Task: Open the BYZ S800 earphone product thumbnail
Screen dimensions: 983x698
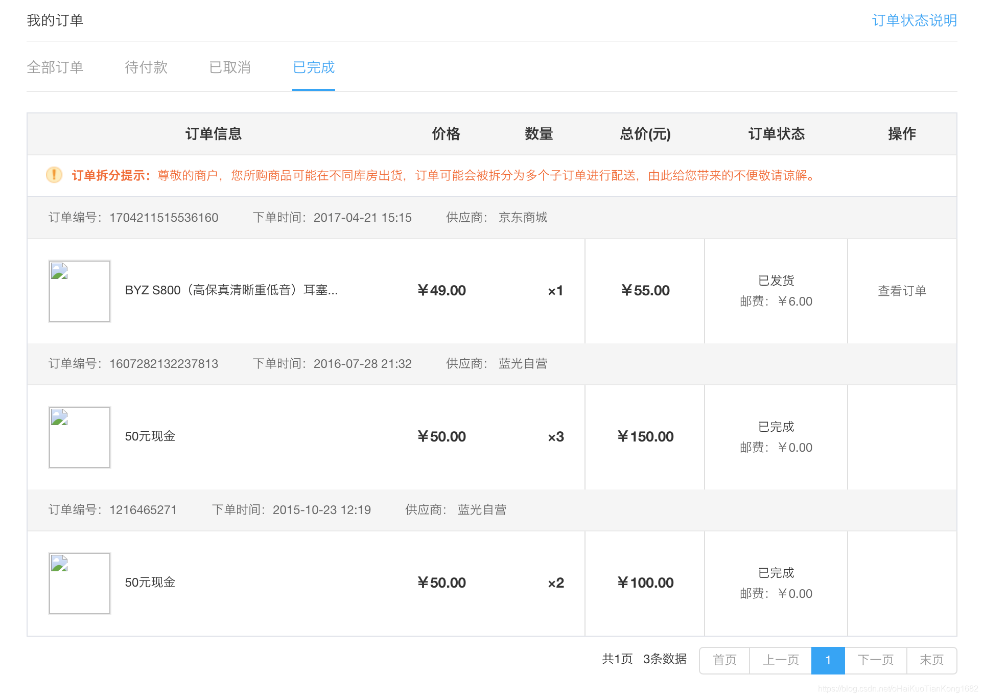Action: click(80, 291)
